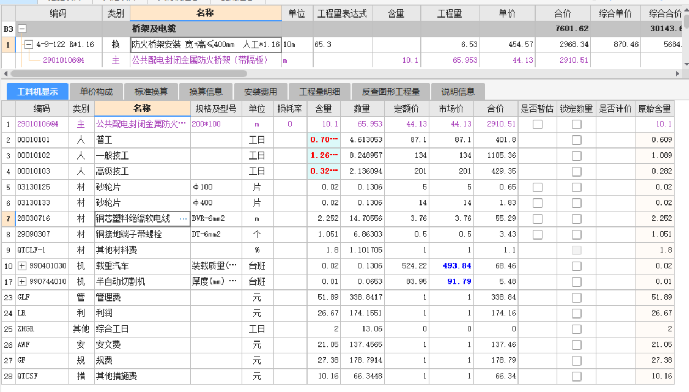Toggle 是否暂估 for 公共配电封闭金属防火 row

[x=538, y=124]
